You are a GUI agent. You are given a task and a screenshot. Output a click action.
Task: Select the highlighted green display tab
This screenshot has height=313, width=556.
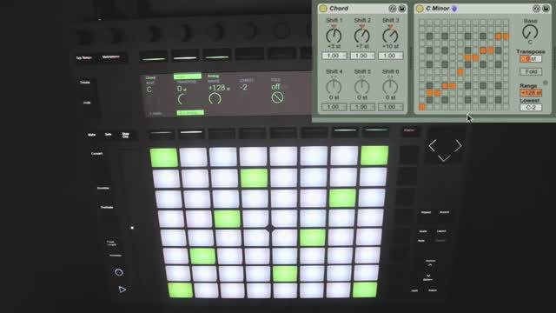(x=188, y=77)
